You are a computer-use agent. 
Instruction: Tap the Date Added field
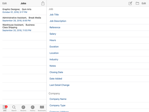(99, 79)
